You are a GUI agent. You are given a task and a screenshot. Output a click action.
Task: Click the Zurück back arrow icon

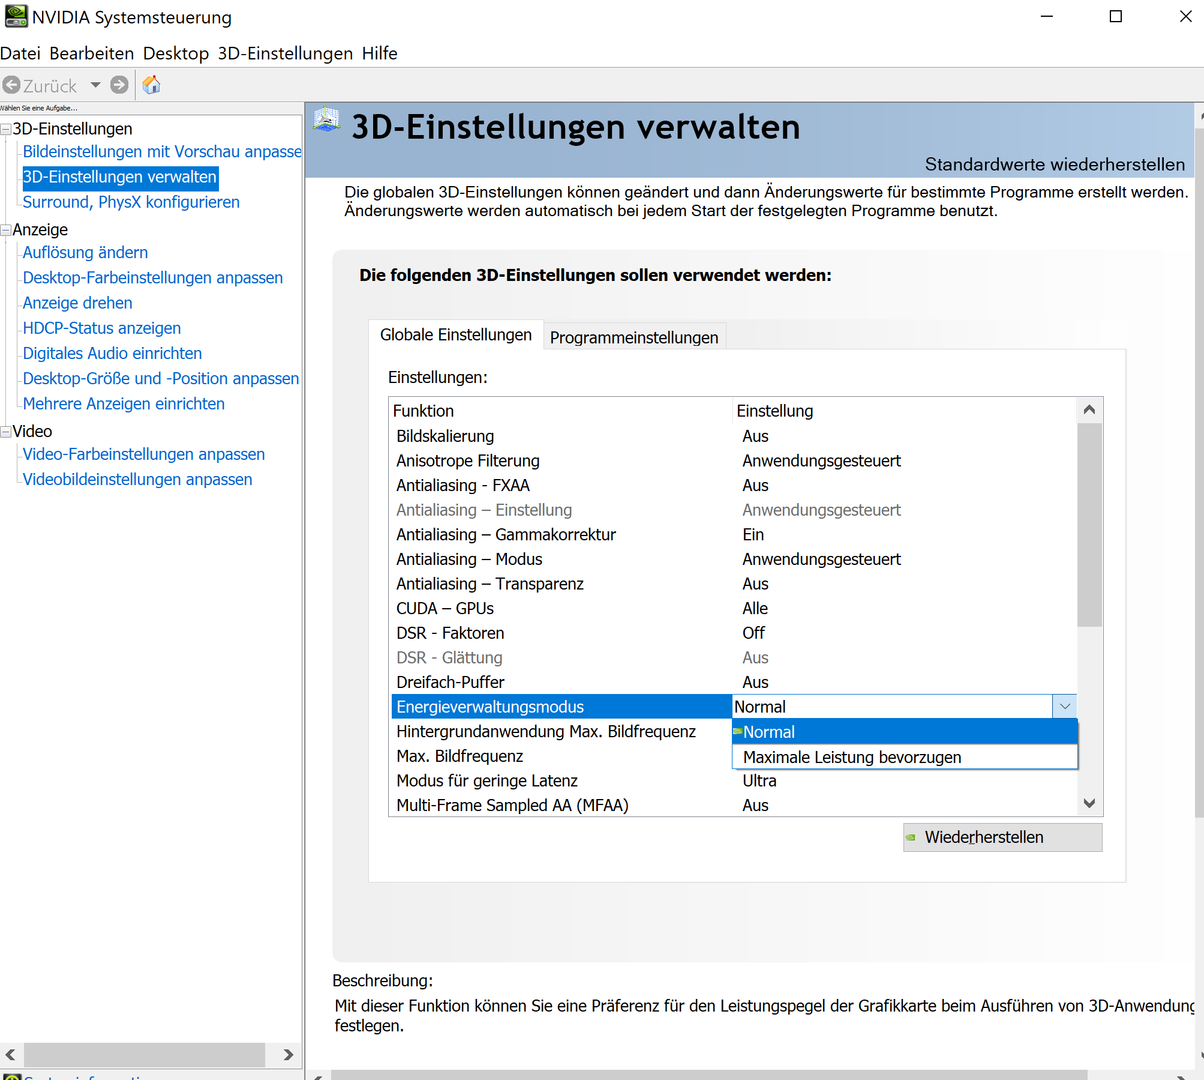(x=12, y=85)
